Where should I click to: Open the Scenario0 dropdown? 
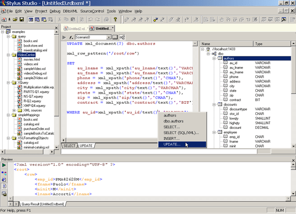(109, 37)
